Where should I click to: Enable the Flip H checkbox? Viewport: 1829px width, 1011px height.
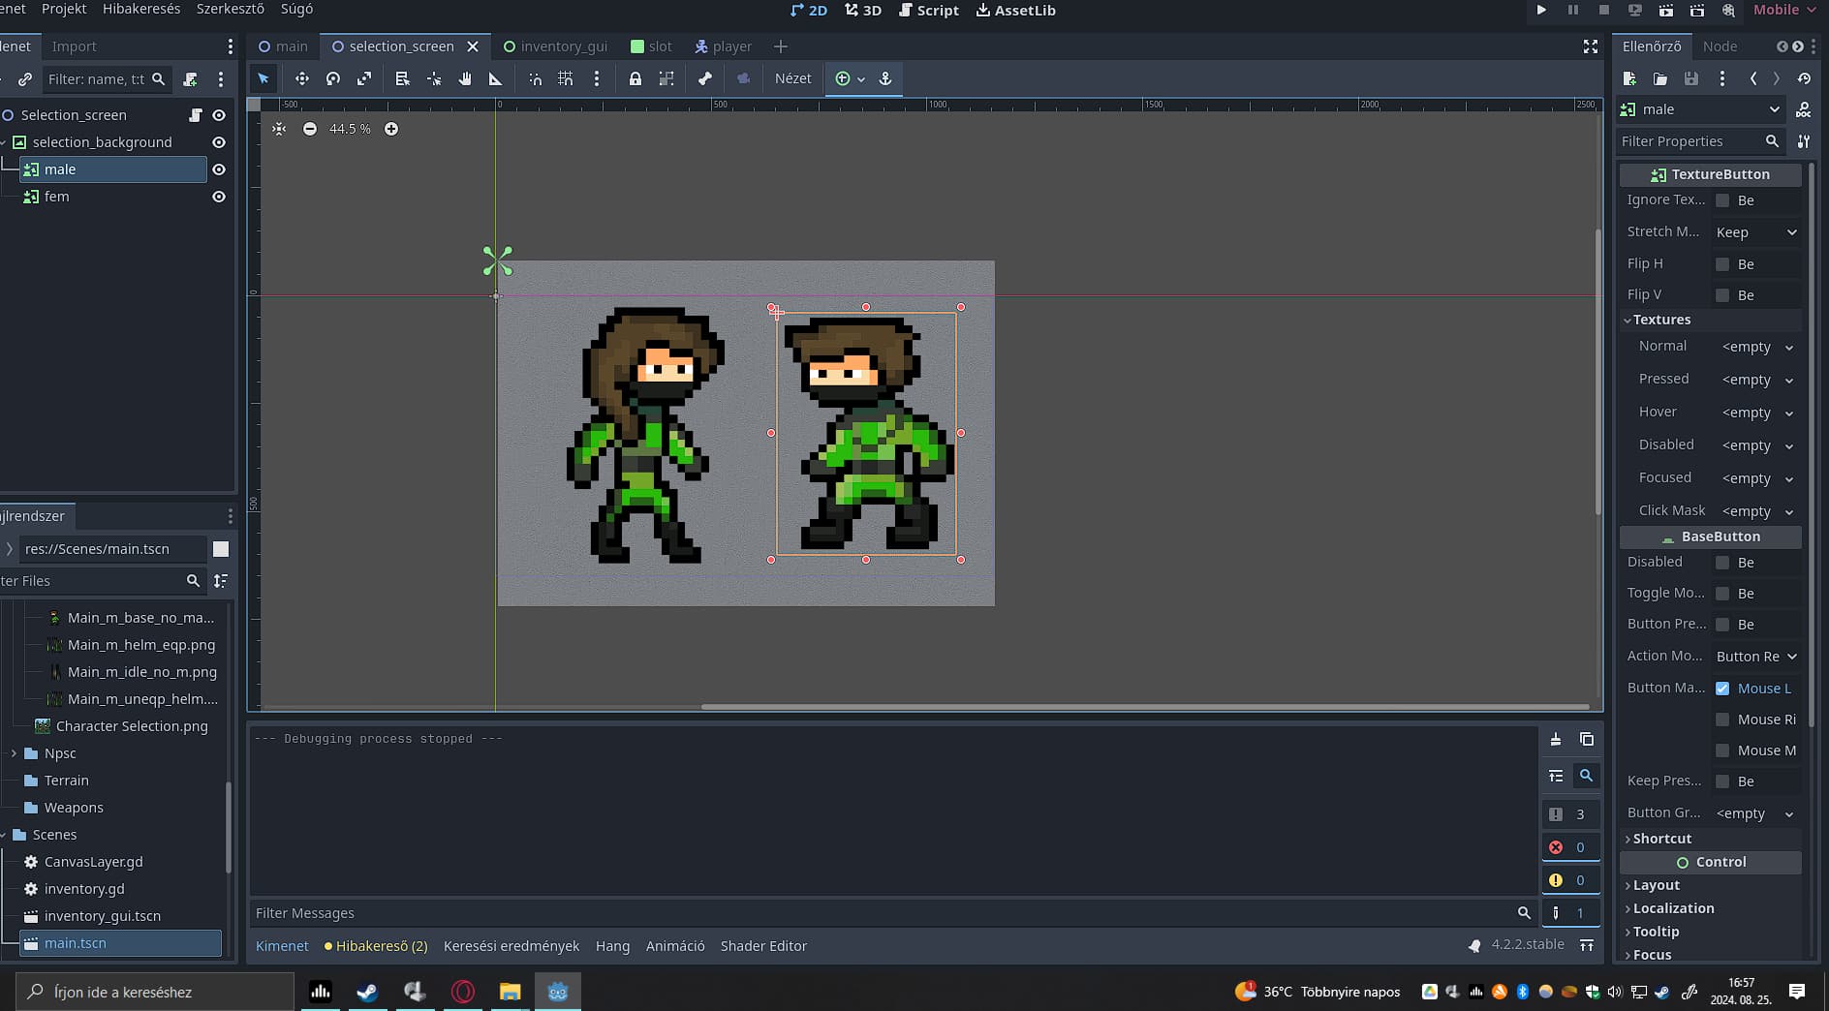[x=1722, y=264]
